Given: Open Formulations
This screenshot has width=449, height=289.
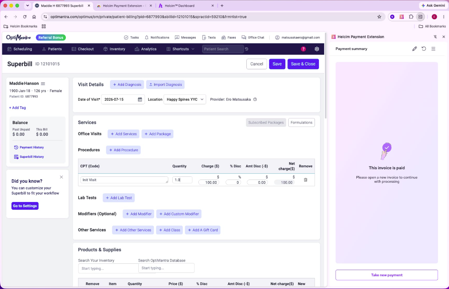Looking at the screenshot, I should coord(301,122).
